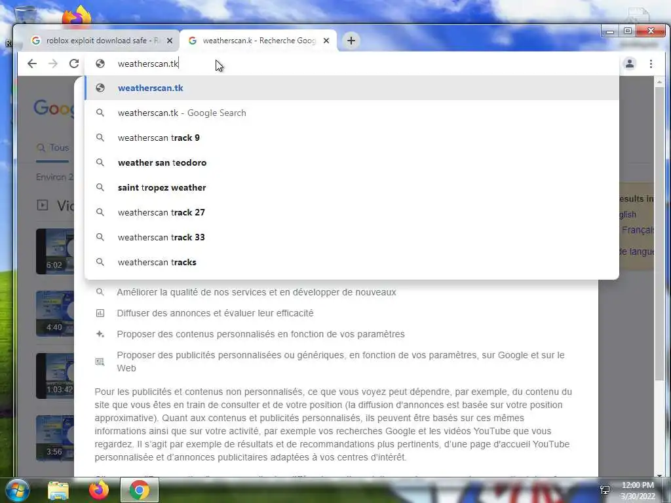The width and height of the screenshot is (671, 503).
Task: Open the Chrome three-dot menu
Action: (651, 64)
